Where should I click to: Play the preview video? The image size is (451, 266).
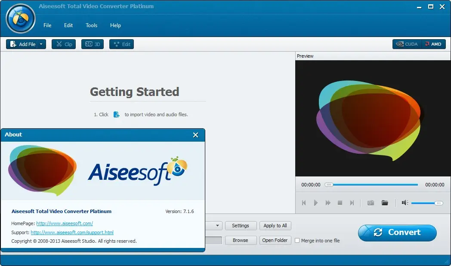[x=315, y=203]
